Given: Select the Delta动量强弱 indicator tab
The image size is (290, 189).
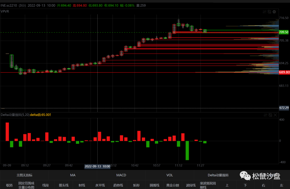Looking at the screenshot, I should (x=218, y=175).
